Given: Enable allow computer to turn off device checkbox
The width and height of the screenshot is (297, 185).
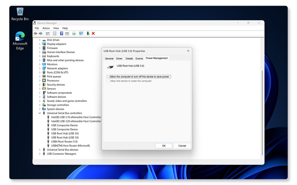Looking at the screenshot, I should coord(108,77).
